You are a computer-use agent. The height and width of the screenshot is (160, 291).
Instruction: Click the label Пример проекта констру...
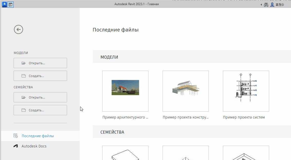pyautogui.click(x=186, y=117)
